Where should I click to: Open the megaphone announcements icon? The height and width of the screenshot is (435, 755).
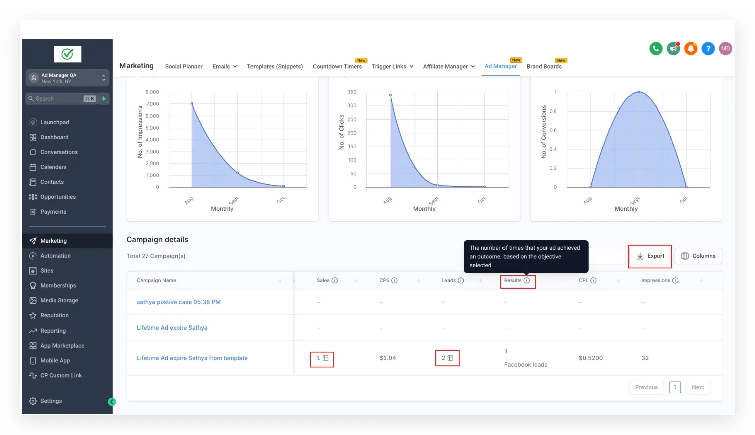coord(673,49)
